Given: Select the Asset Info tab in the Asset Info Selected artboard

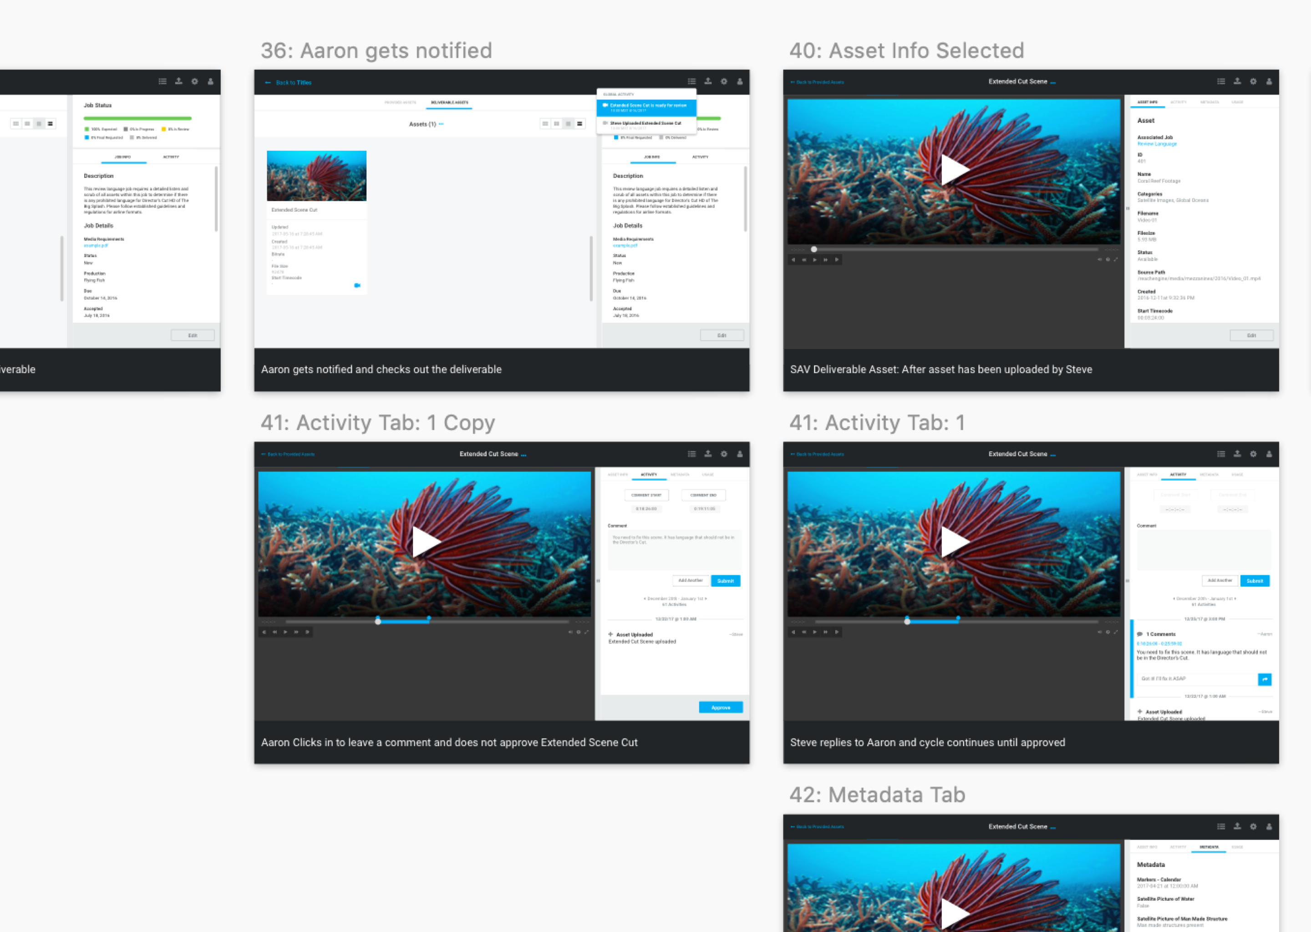Looking at the screenshot, I should 1148,101.
